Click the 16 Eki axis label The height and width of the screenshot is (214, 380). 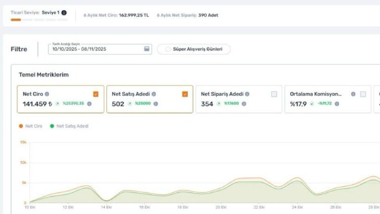click(144, 207)
